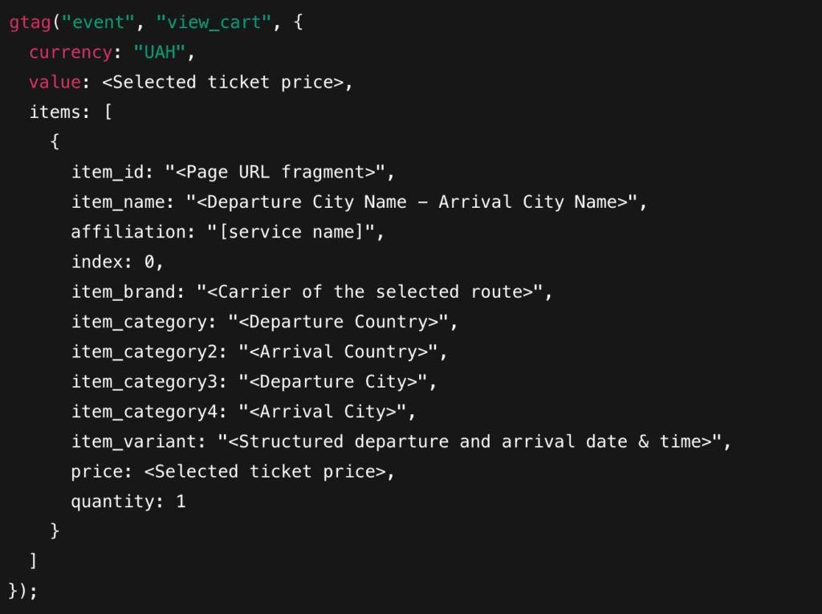Image resolution: width=822 pixels, height=614 pixels.
Task: Click item_category Departure Country value
Action: tap(338, 321)
